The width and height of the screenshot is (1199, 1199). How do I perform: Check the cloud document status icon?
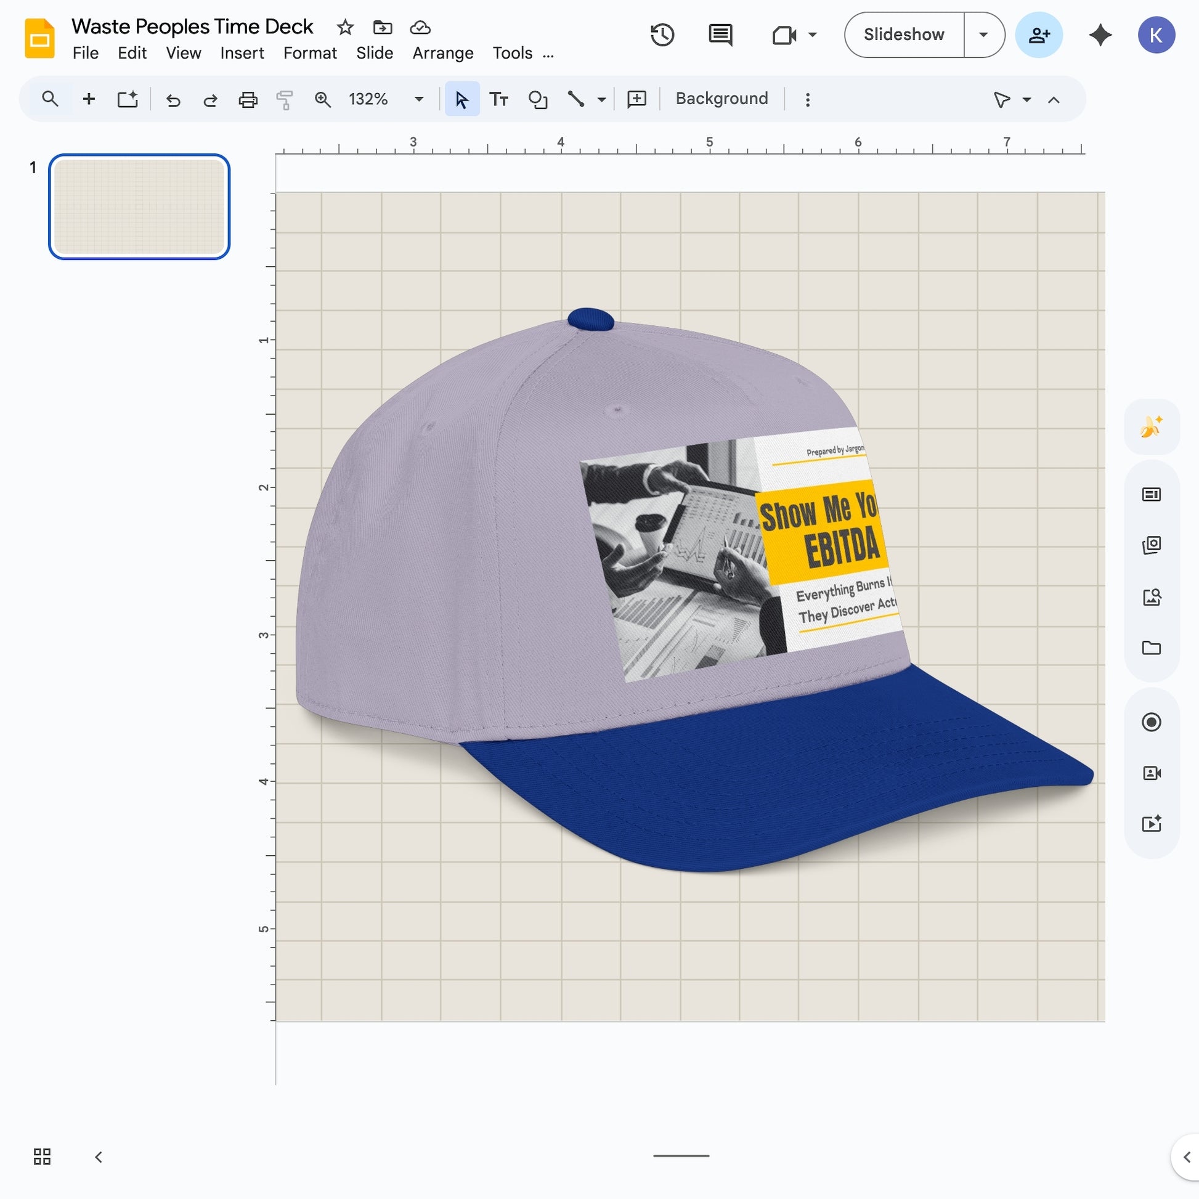(x=420, y=27)
